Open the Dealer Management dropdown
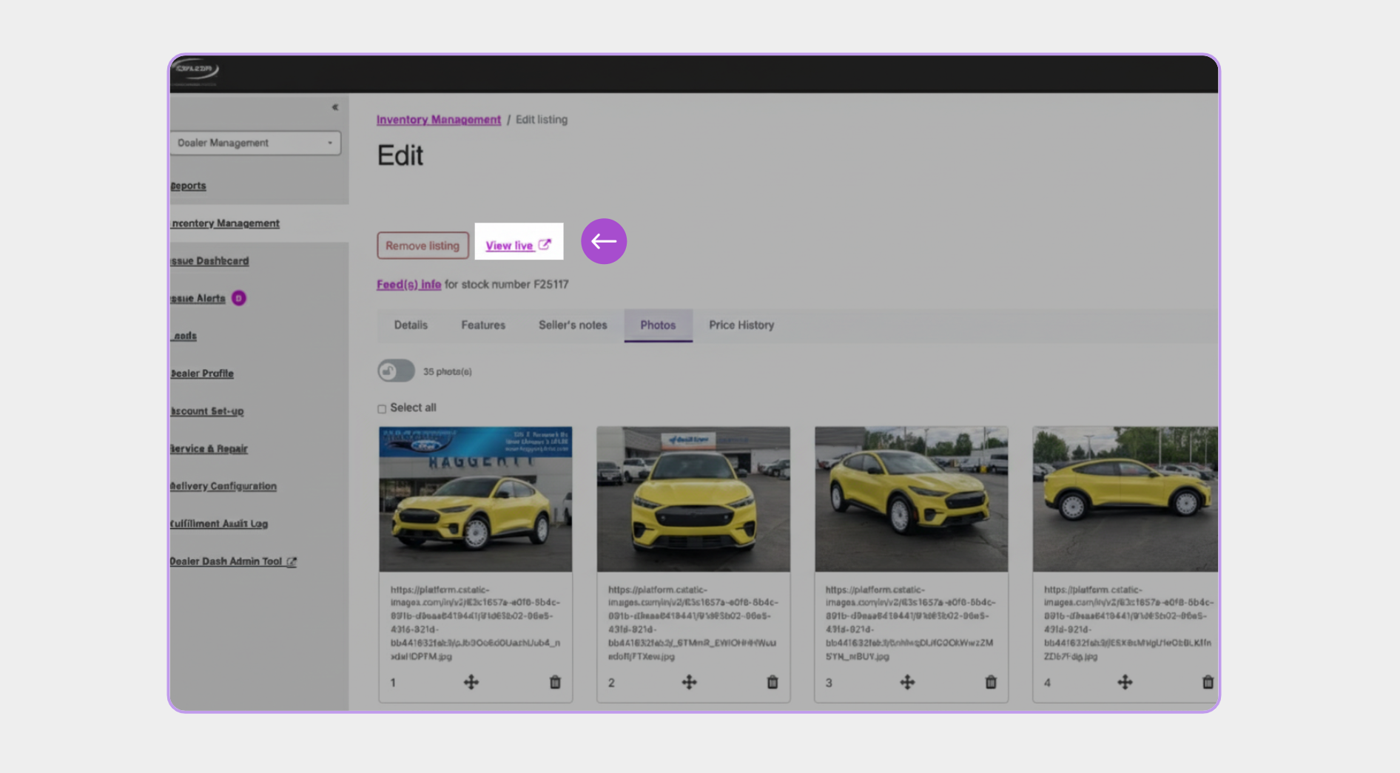The image size is (1400, 773). pyautogui.click(x=255, y=143)
